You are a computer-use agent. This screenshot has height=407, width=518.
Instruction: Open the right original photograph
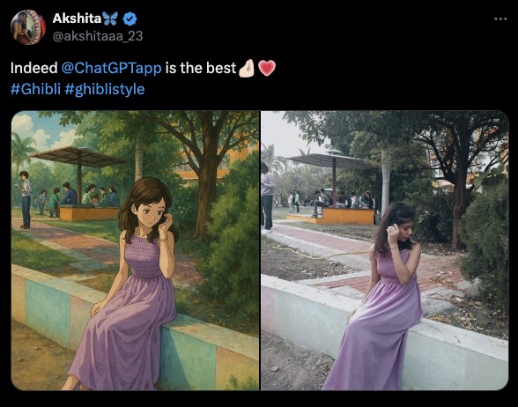[385, 250]
